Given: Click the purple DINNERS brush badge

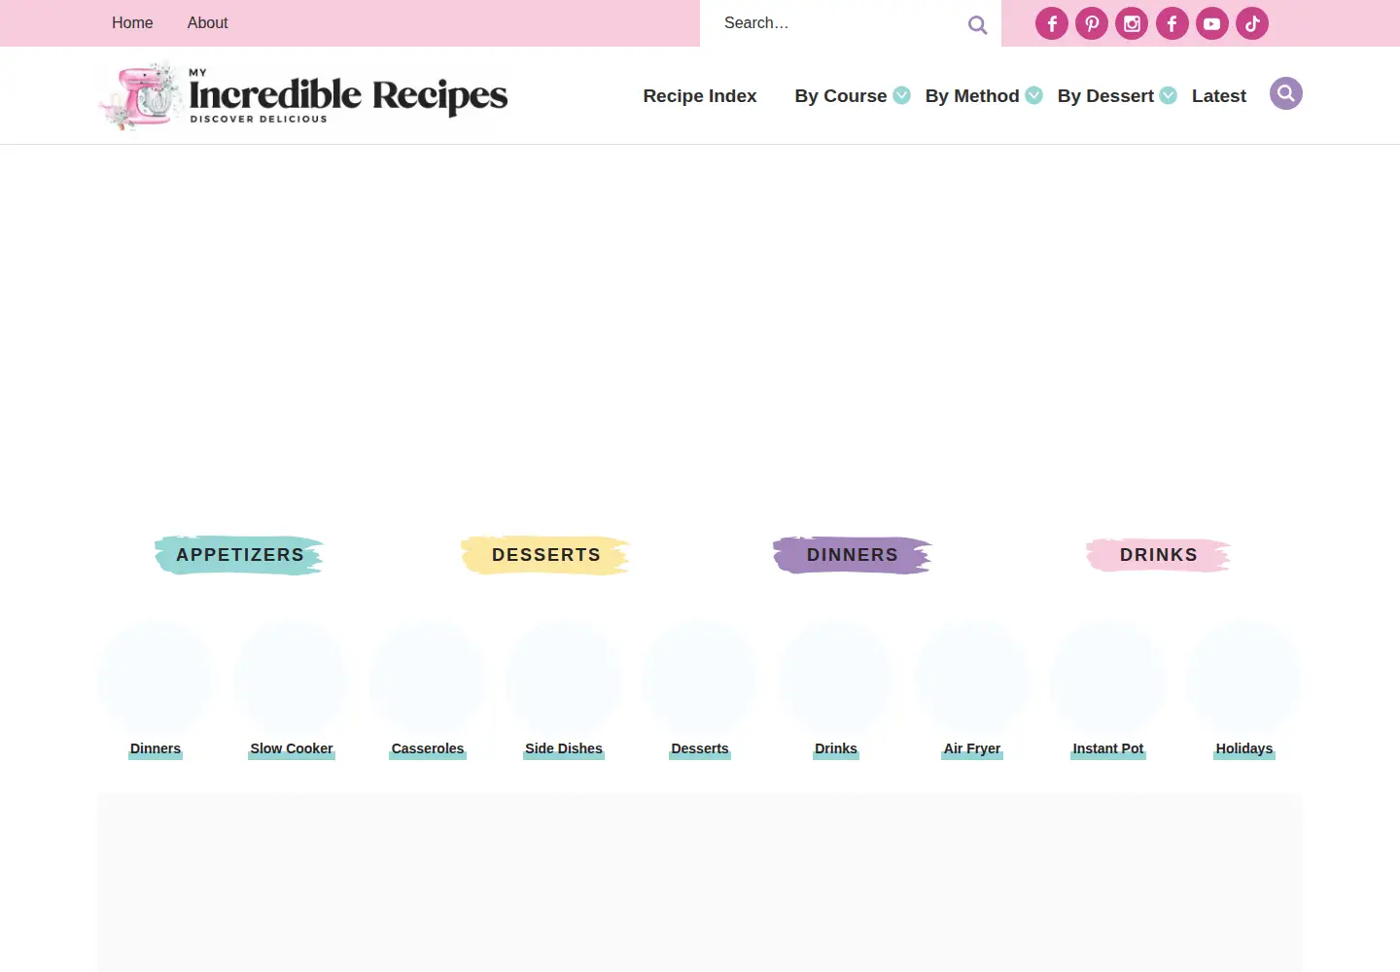Looking at the screenshot, I should tap(853, 555).
